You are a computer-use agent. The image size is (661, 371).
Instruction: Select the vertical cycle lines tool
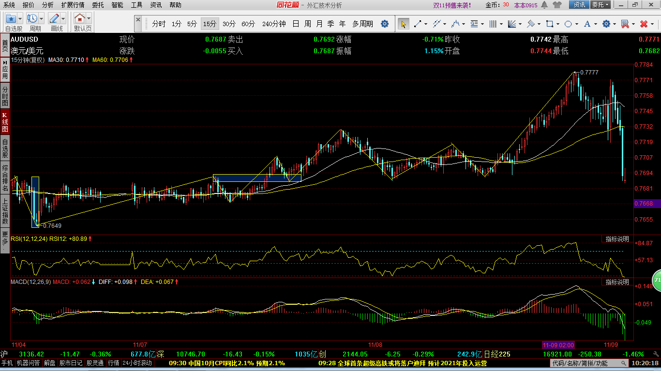coord(493,24)
